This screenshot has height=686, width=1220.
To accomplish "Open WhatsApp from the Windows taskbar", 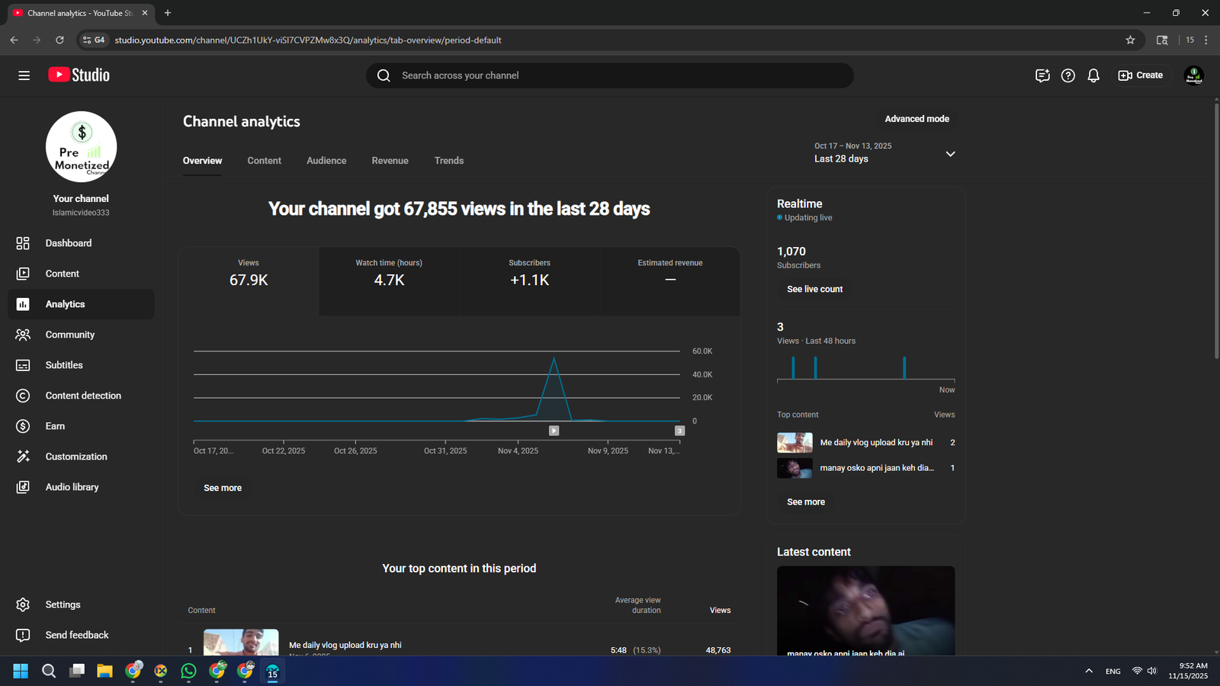I will click(188, 671).
